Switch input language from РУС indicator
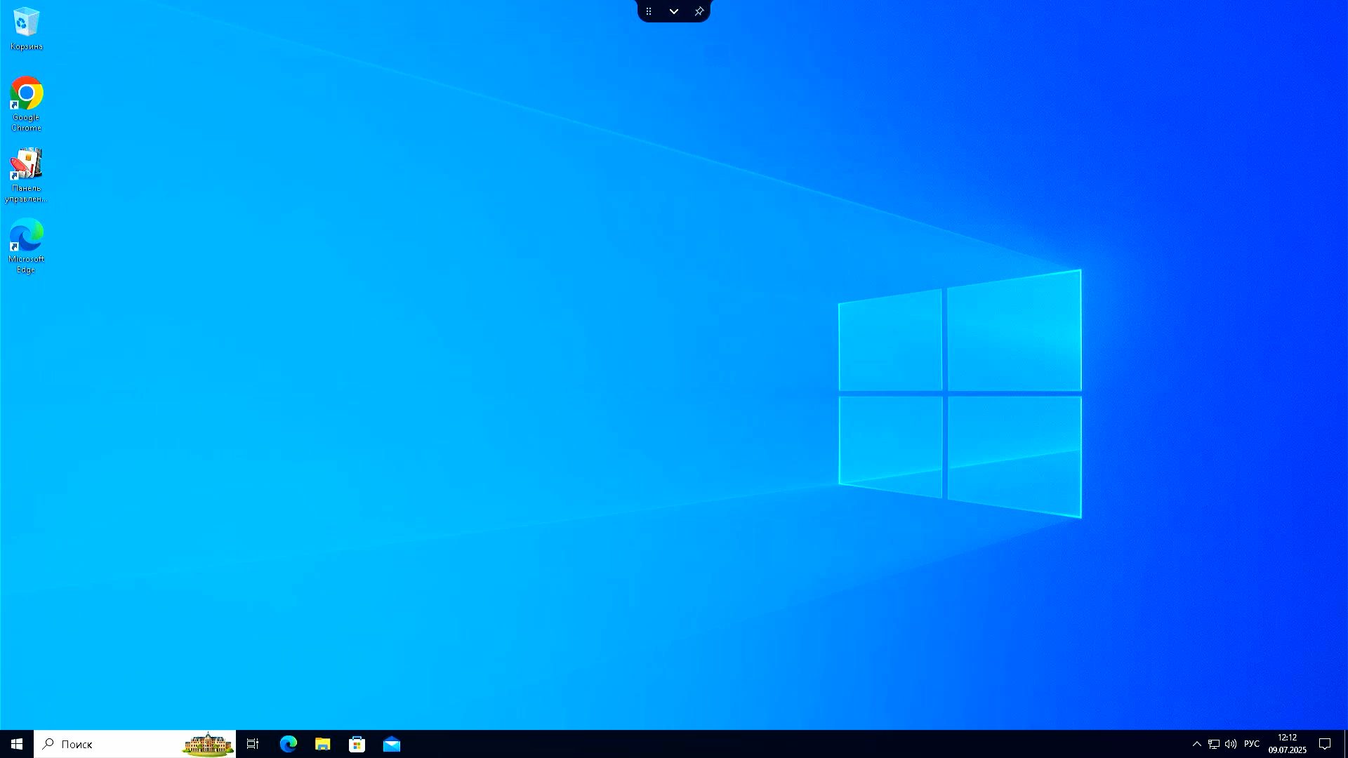 [1253, 744]
